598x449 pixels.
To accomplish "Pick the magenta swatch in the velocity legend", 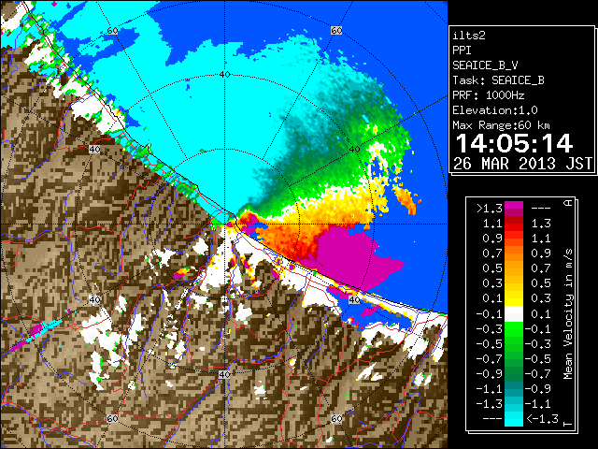I will point(514,209).
